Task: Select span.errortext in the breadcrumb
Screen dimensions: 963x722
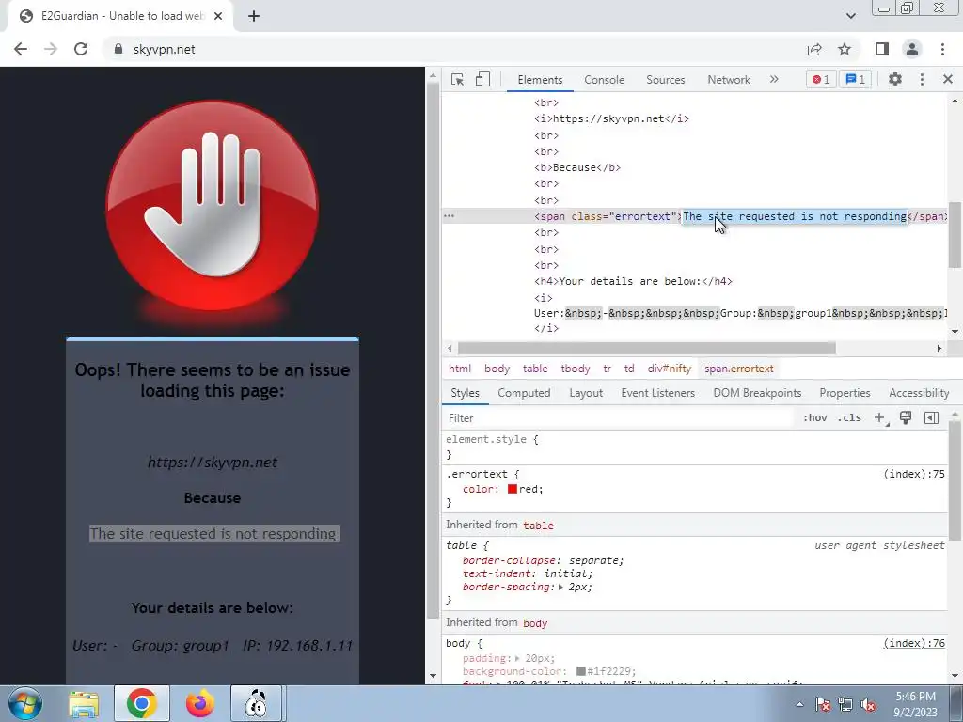Action: (x=739, y=369)
